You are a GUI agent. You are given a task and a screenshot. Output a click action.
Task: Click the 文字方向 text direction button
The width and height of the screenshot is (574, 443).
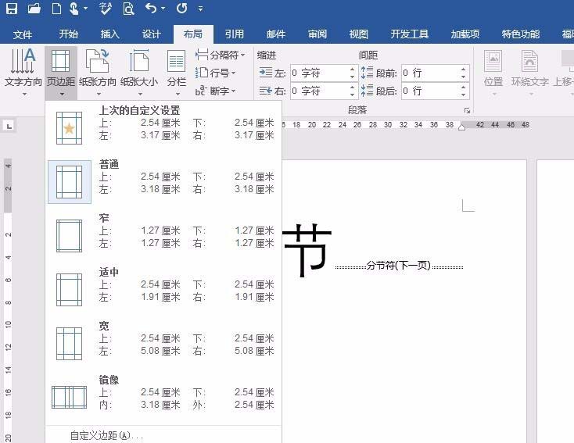pos(23,72)
